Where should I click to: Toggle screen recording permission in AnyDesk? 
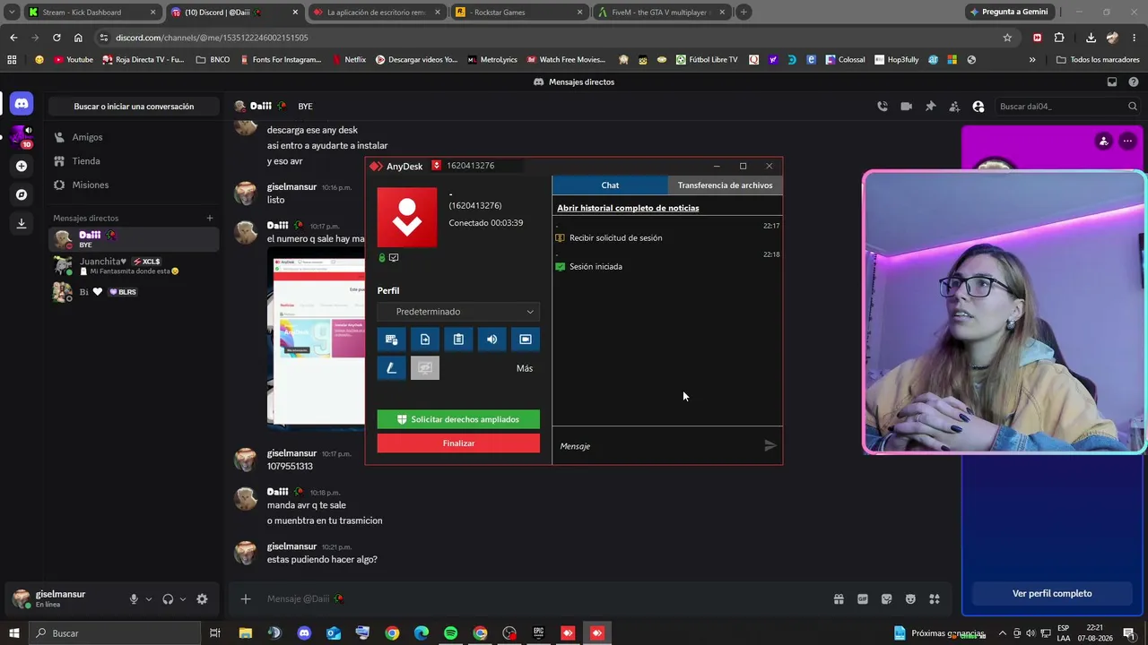click(526, 340)
